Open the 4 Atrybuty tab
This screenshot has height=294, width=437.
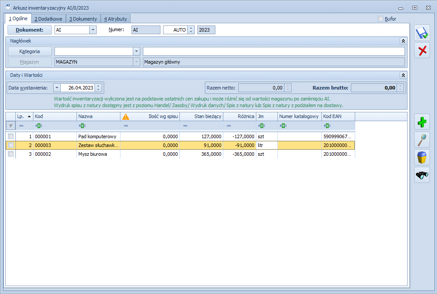pyautogui.click(x=116, y=19)
